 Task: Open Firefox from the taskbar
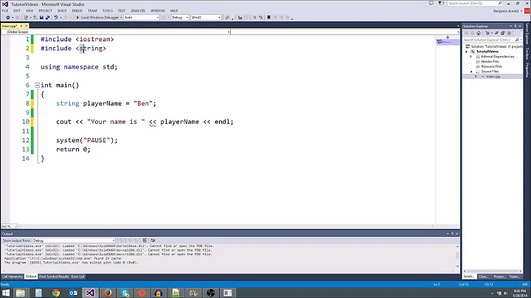[x=108, y=293]
